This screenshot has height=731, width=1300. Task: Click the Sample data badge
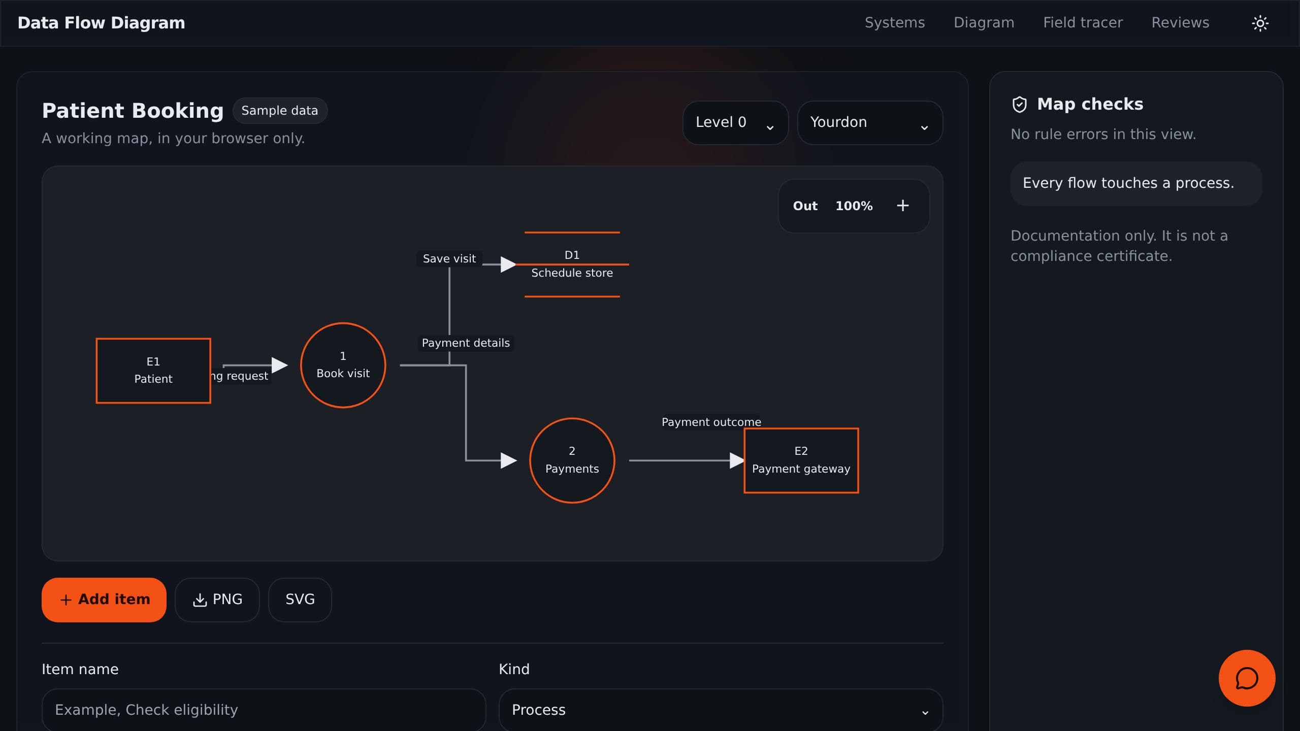tap(280, 111)
